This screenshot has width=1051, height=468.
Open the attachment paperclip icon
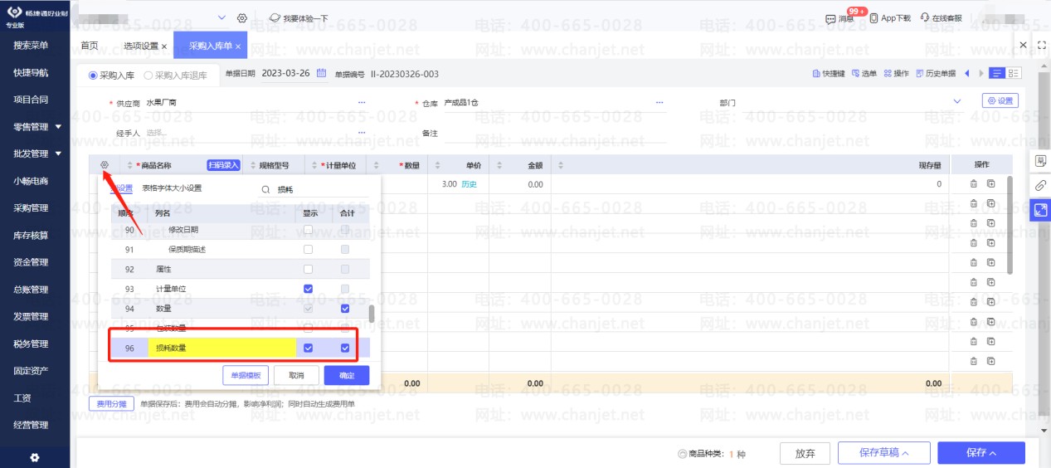pyautogui.click(x=1040, y=186)
